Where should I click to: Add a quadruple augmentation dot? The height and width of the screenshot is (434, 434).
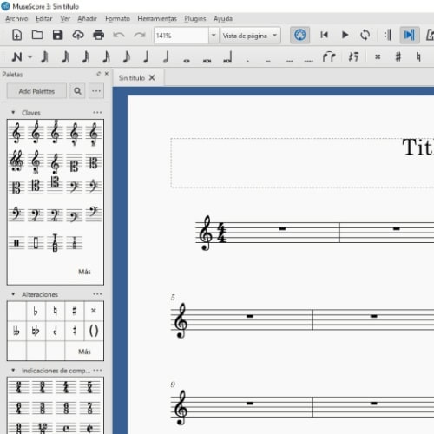pos(309,61)
